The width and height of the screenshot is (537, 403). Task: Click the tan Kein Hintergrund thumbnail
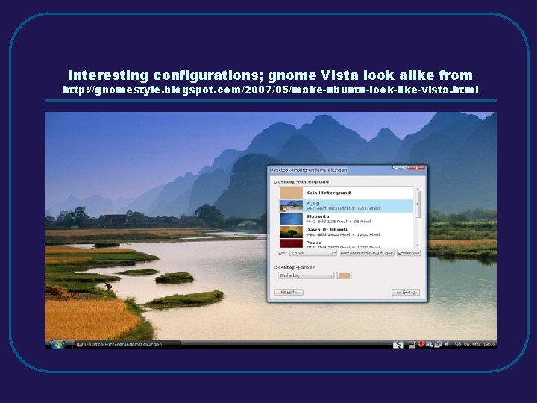291,193
